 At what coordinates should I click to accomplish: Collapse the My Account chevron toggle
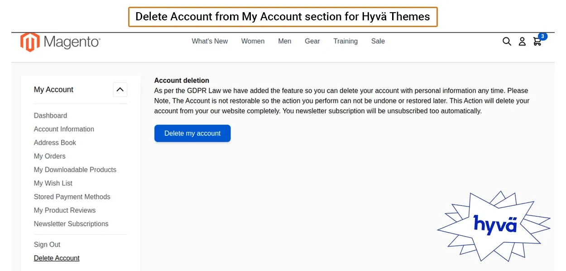pyautogui.click(x=120, y=89)
